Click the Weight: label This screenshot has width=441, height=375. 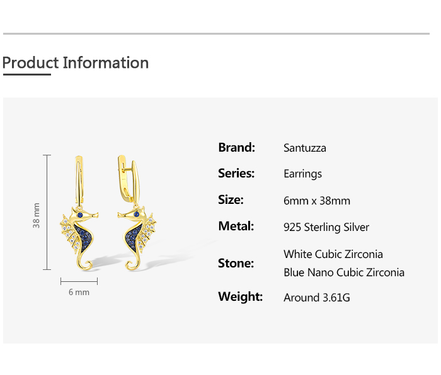240,296
